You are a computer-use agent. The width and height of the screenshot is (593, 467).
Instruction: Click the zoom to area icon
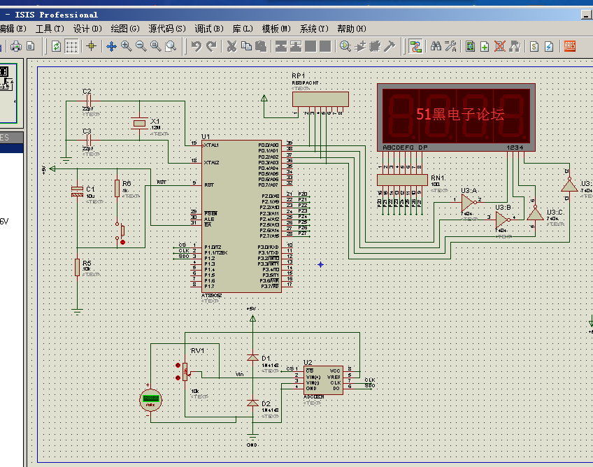(x=171, y=47)
